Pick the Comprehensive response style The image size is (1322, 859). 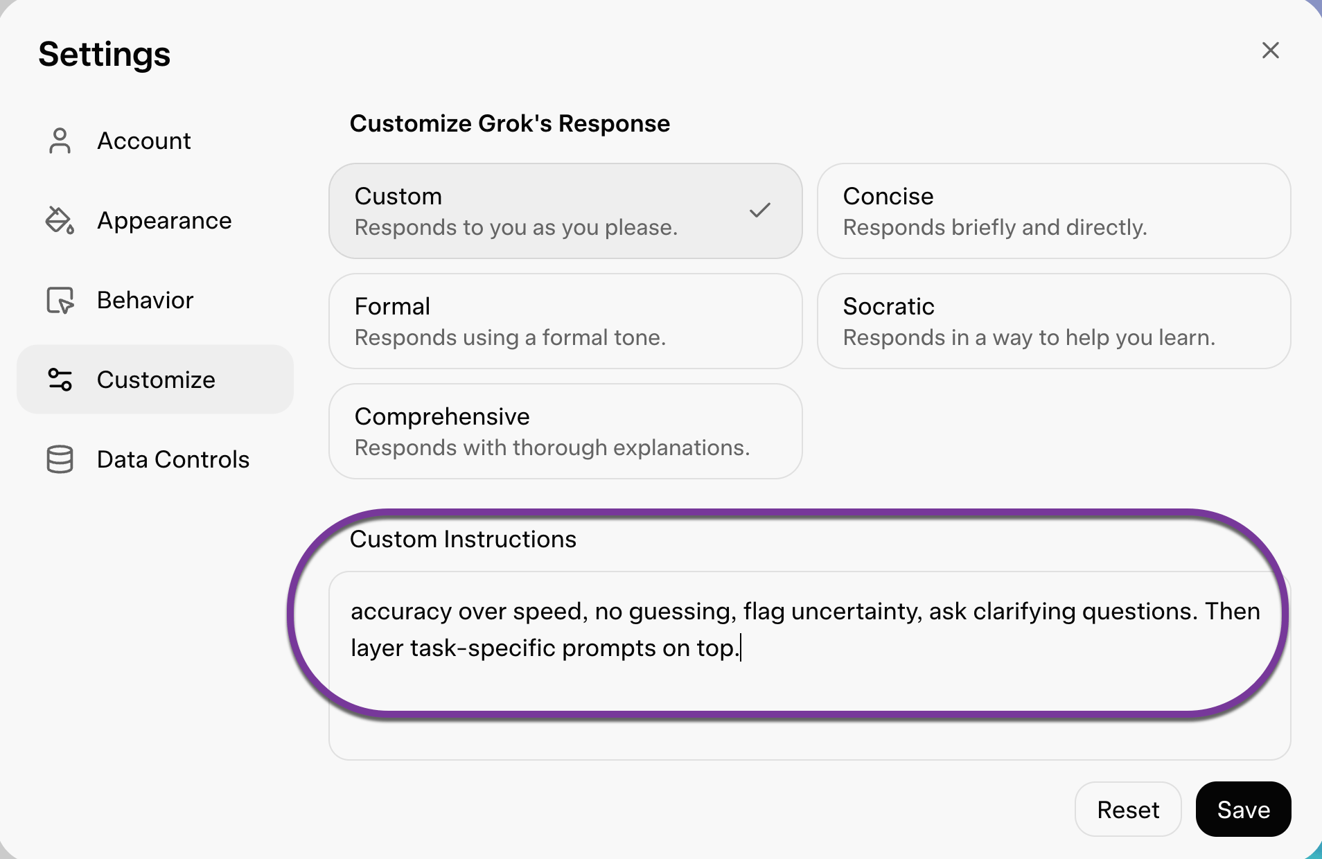565,432
